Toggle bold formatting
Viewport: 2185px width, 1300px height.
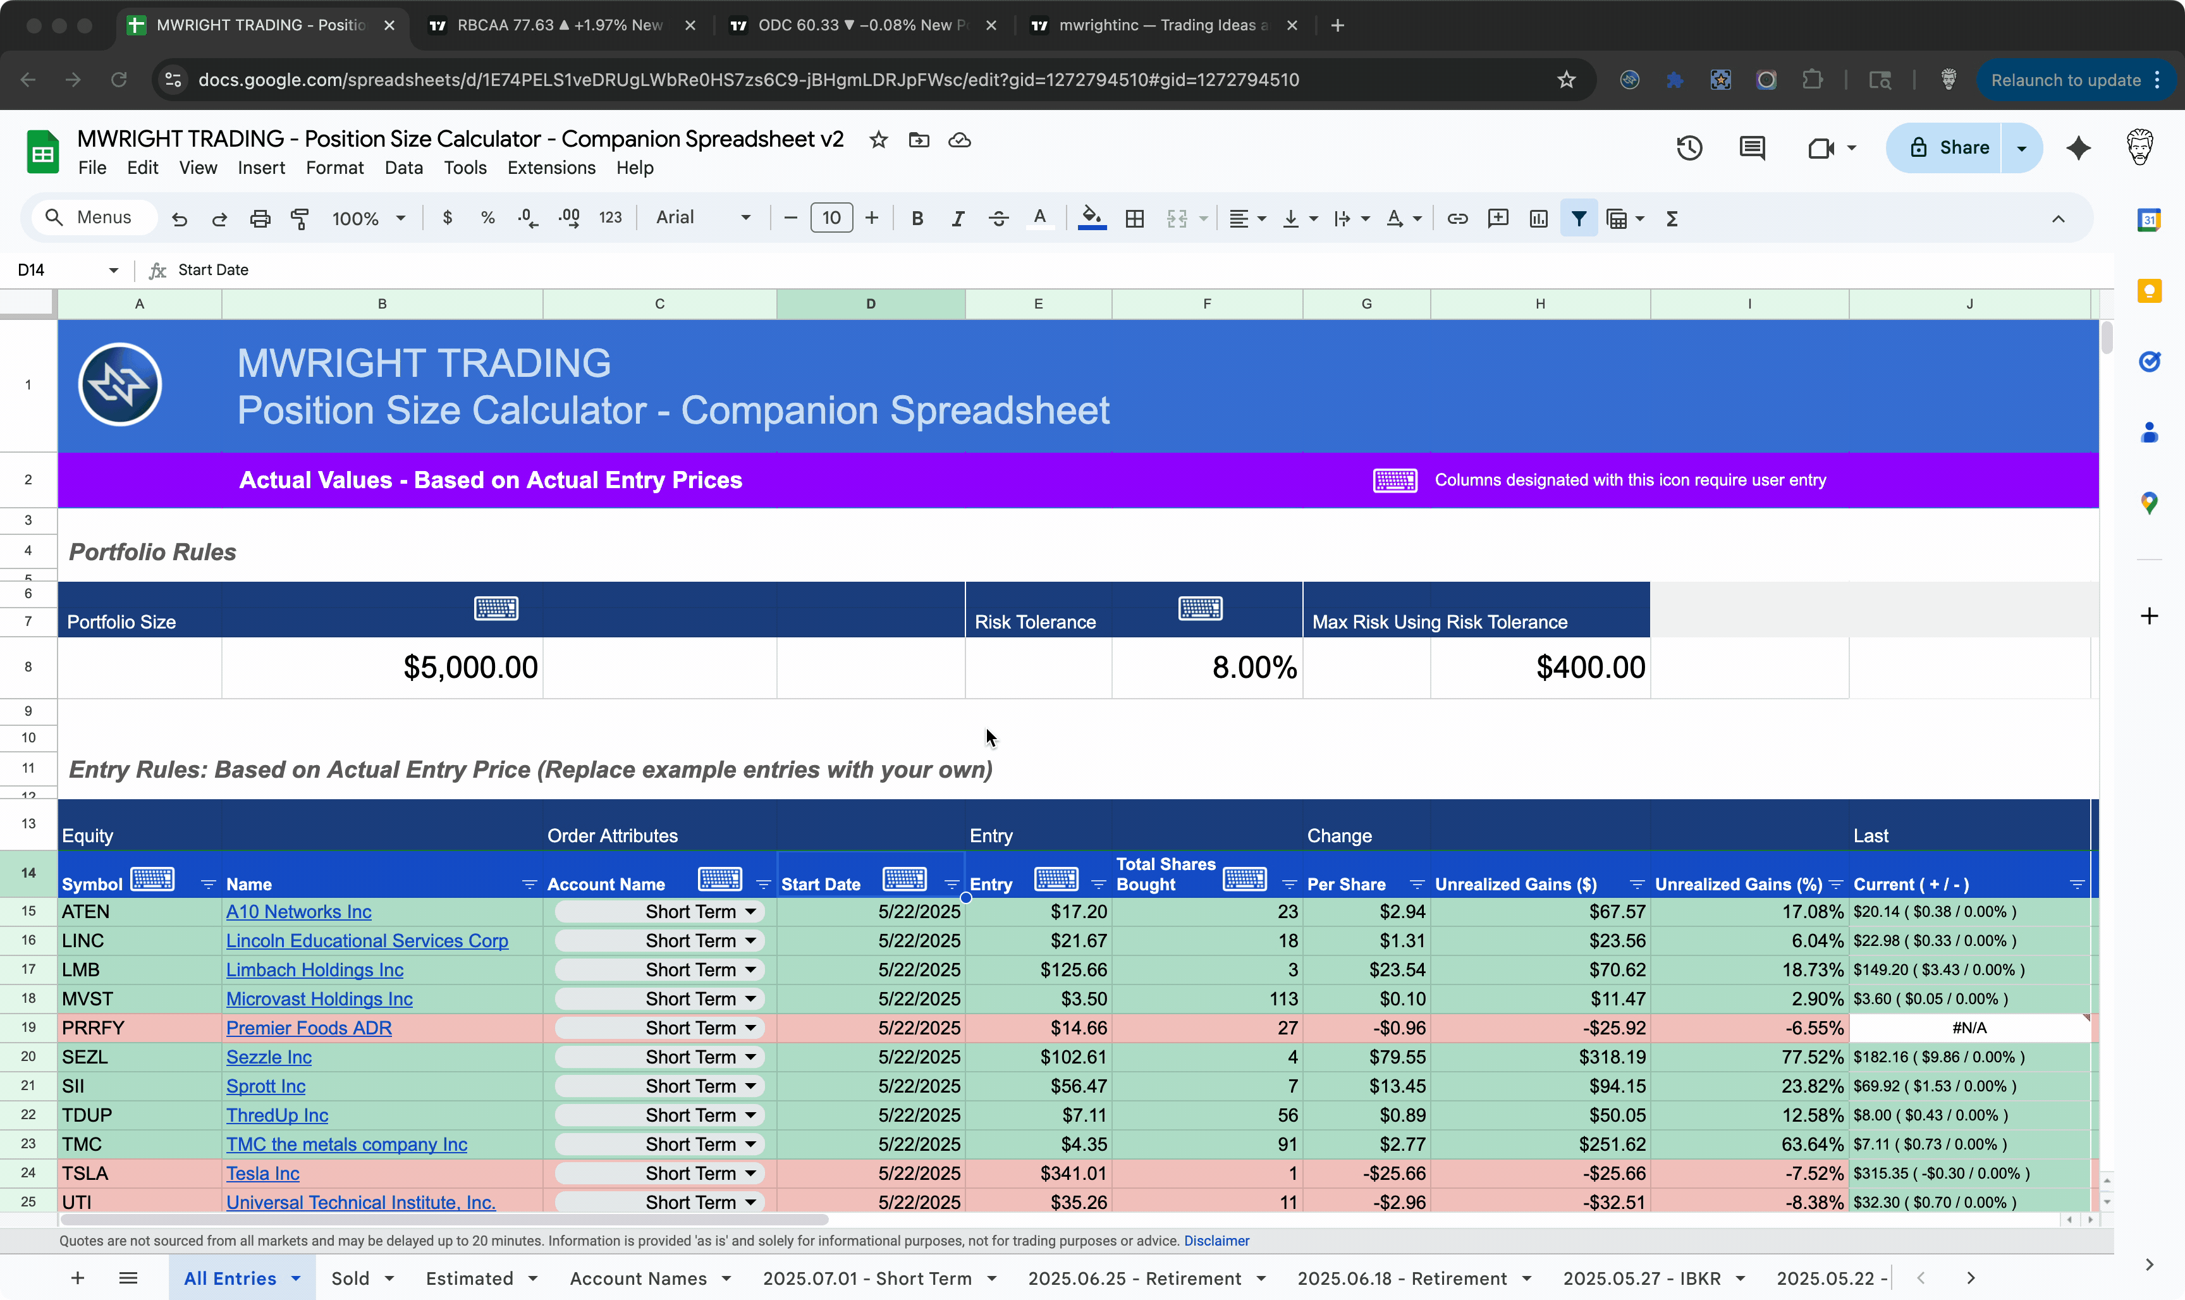(917, 218)
